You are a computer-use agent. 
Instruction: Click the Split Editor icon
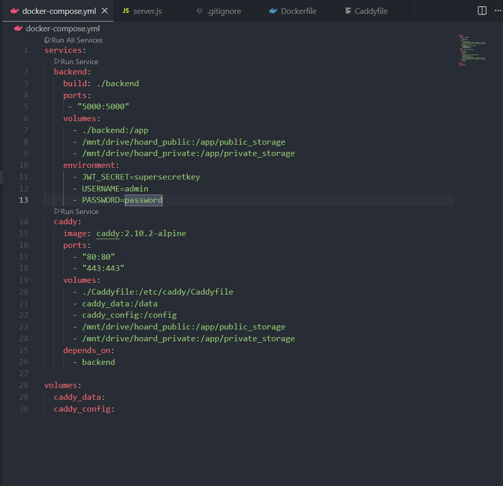(x=482, y=11)
